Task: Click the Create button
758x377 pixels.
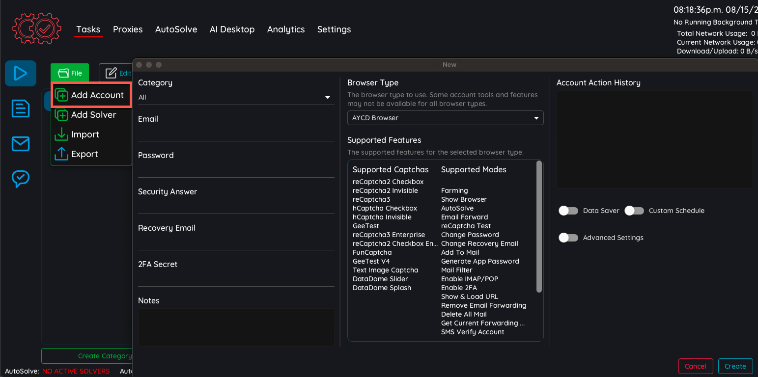Action: (735, 366)
